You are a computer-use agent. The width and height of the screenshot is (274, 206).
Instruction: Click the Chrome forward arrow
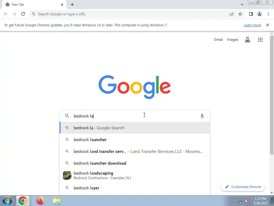coord(14,14)
